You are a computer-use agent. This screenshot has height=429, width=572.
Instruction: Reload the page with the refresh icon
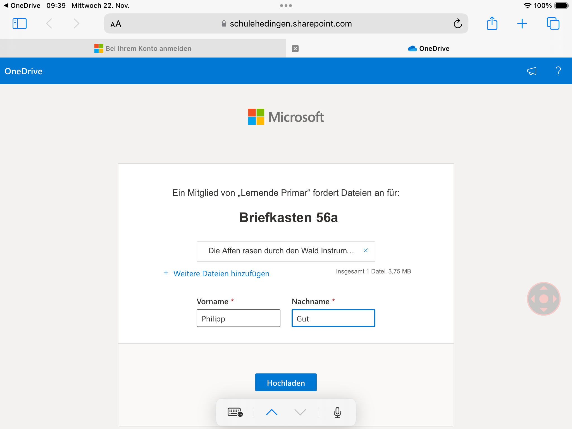tap(458, 24)
